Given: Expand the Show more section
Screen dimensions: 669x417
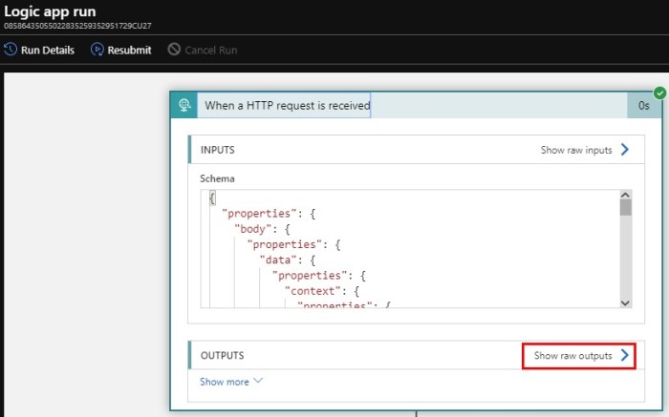Looking at the screenshot, I should 231,382.
